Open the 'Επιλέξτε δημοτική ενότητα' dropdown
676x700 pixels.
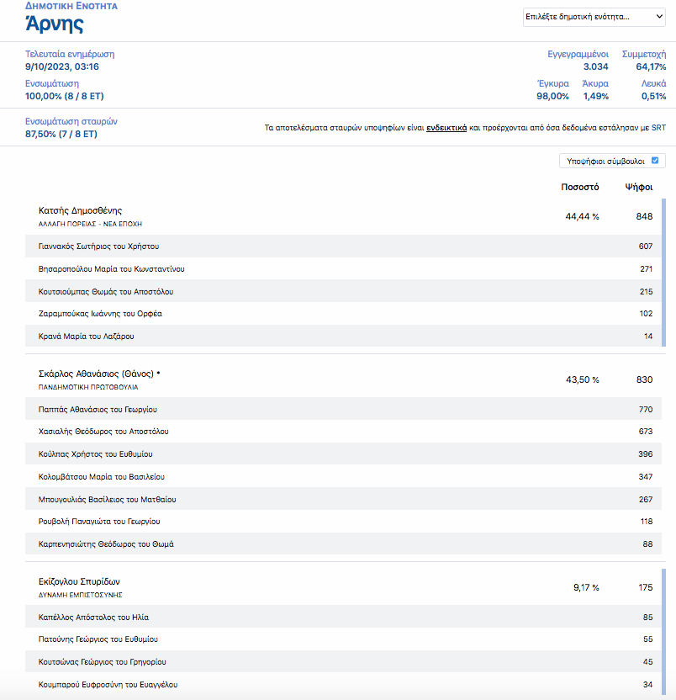click(x=594, y=16)
